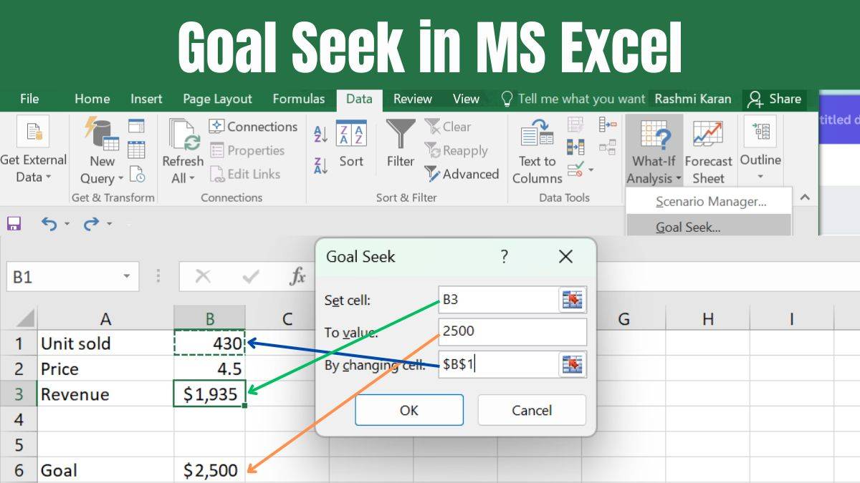860x483 pixels.
Task: Open the Data Validation dropdown arrow
Action: click(591, 170)
